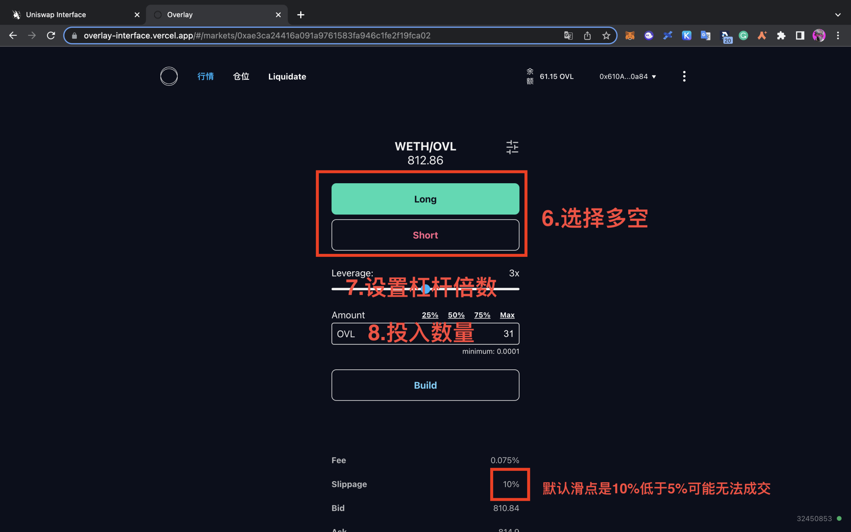Screen dimensions: 851x532
Task: Bookmark this page with the star
Action: [x=606, y=35]
